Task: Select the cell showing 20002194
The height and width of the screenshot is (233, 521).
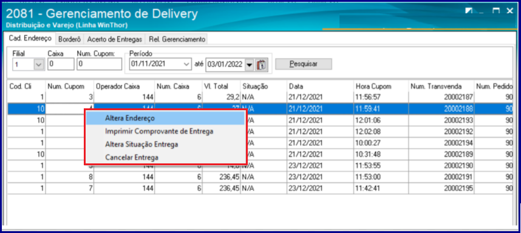Action: tap(441, 143)
